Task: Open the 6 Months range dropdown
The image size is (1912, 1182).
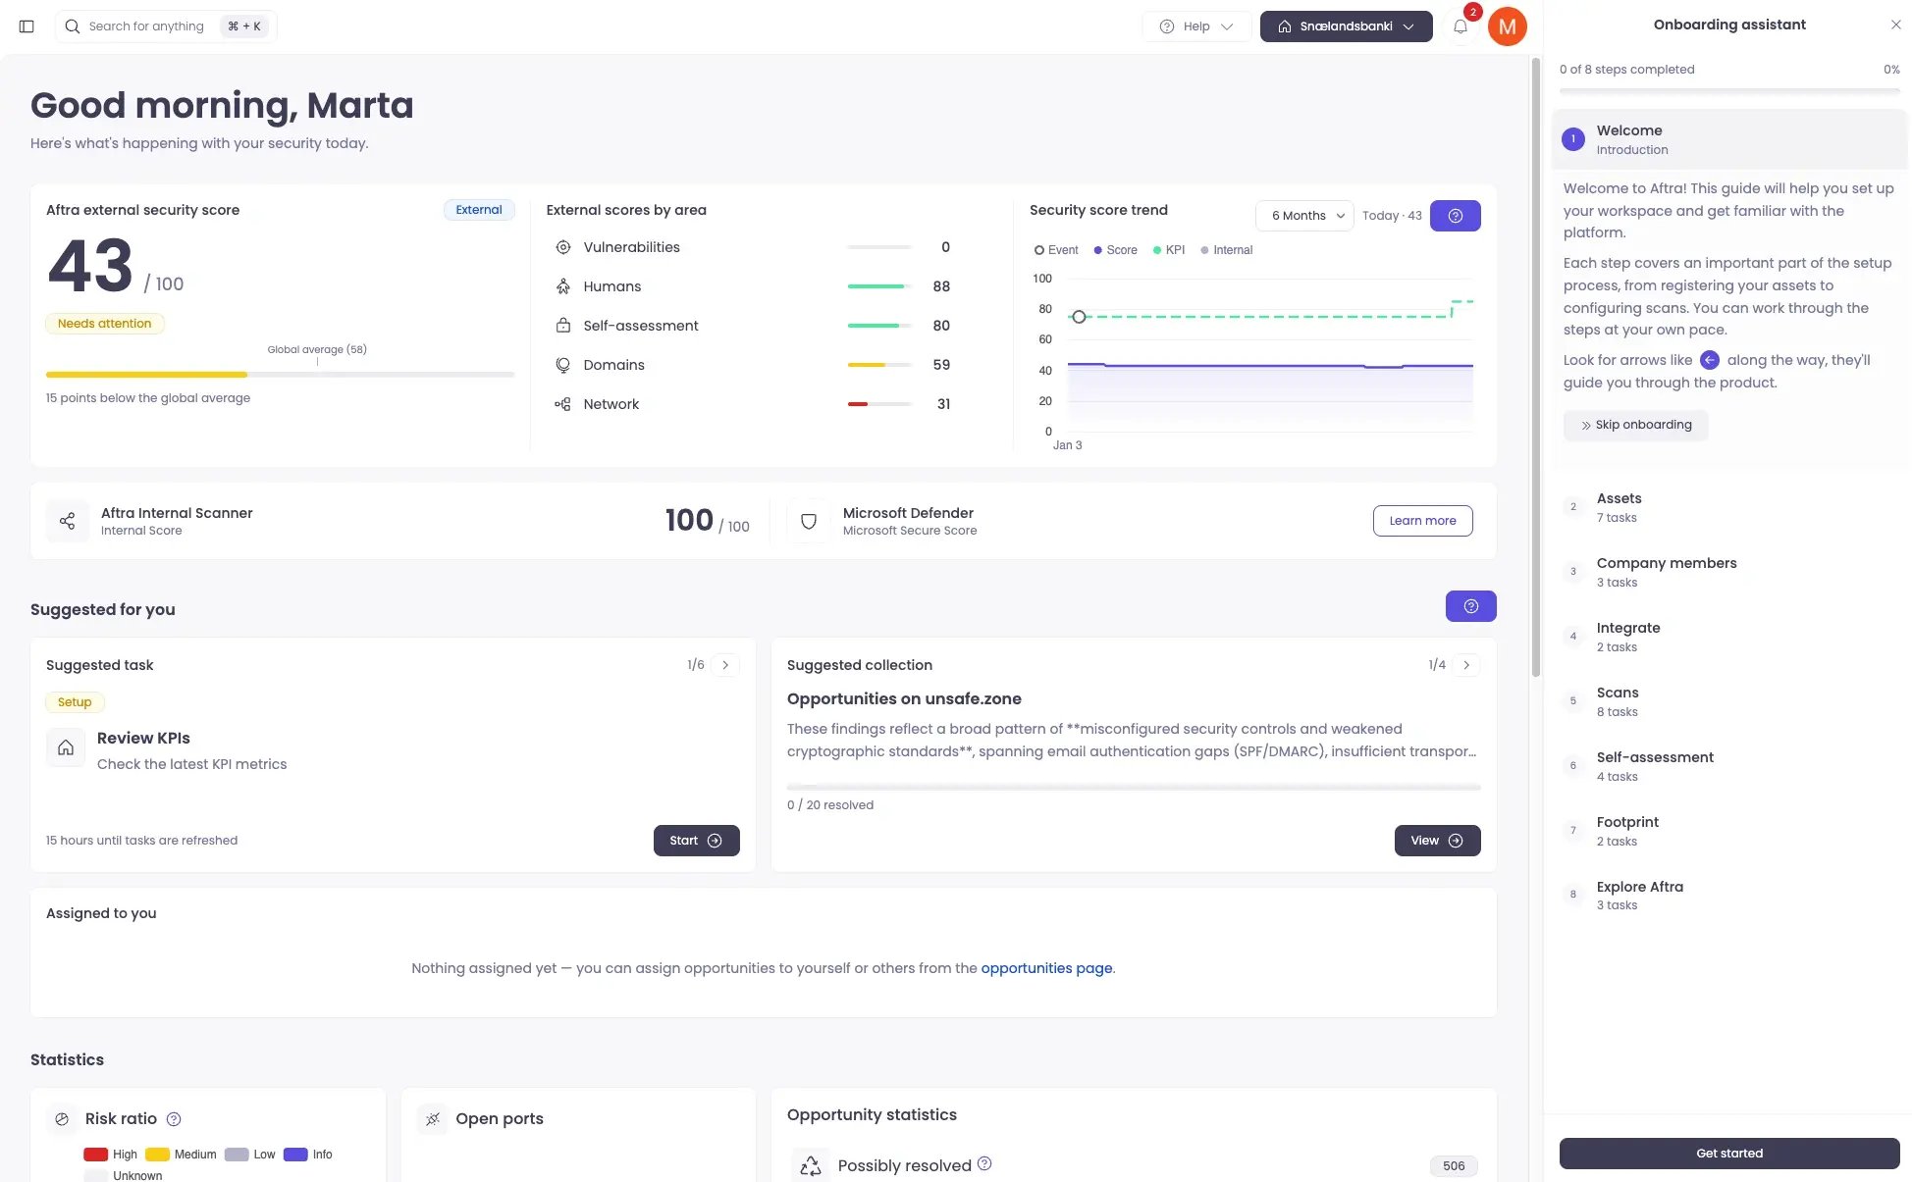Action: coord(1304,216)
